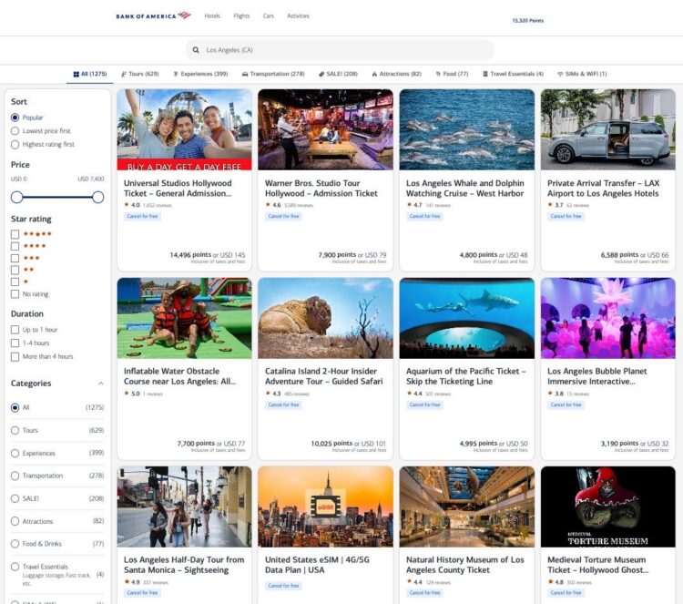Screen dimensions: 683x604
Task: Open the Flights navigation item
Action: 241,16
